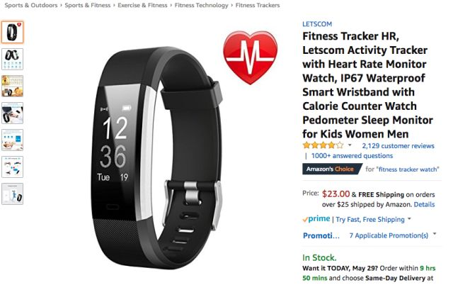This screenshot has height=285, width=453.
Task: Click the Amazon's Choice badge
Action: point(332,169)
